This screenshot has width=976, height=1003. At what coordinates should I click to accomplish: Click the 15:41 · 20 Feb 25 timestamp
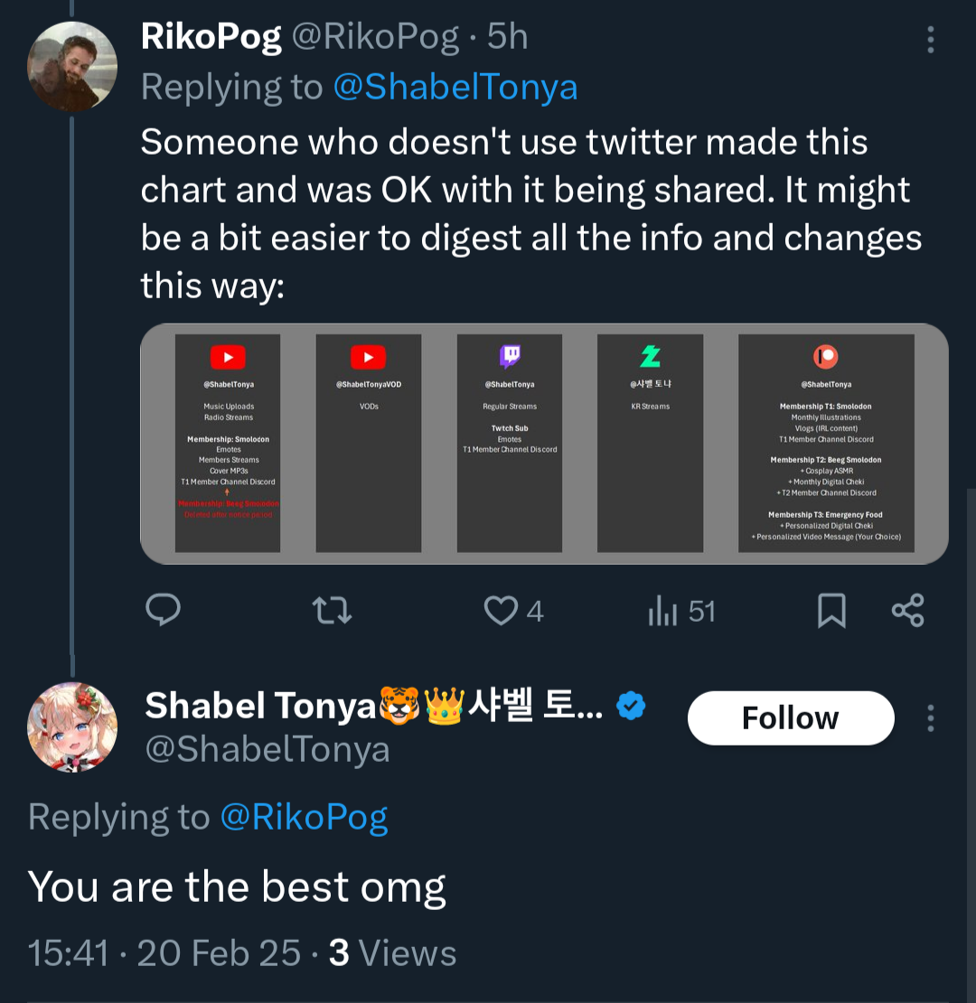click(x=164, y=953)
